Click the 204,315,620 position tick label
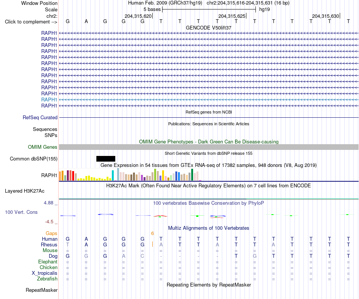Image resolution: width=359 pixels, height=299 pixels. tap(138, 16)
